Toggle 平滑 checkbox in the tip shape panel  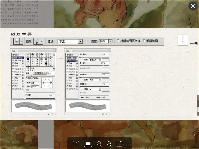(13, 86)
